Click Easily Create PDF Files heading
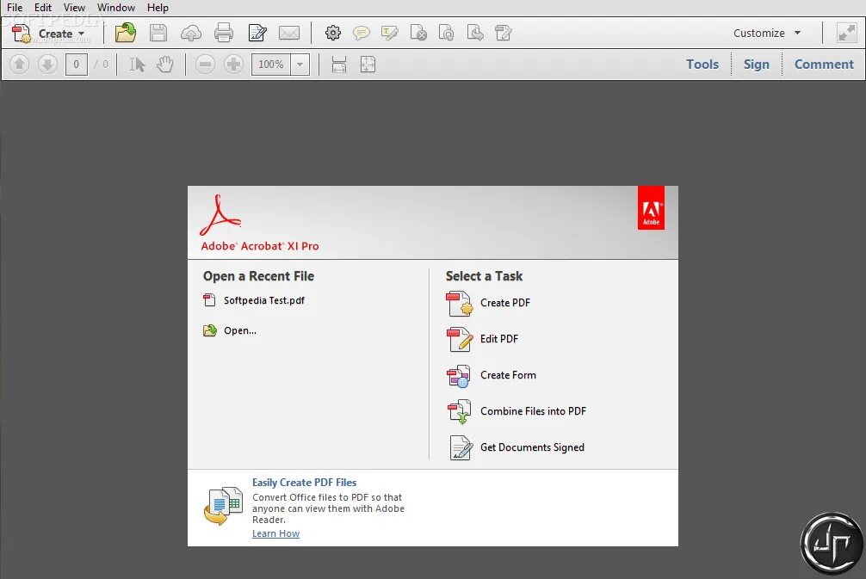The height and width of the screenshot is (579, 866). point(305,483)
